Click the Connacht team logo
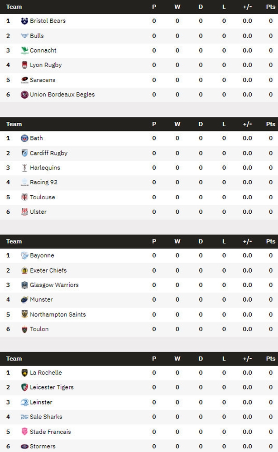 (x=24, y=51)
